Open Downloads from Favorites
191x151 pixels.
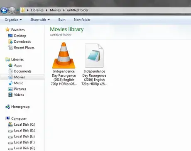click(22, 41)
